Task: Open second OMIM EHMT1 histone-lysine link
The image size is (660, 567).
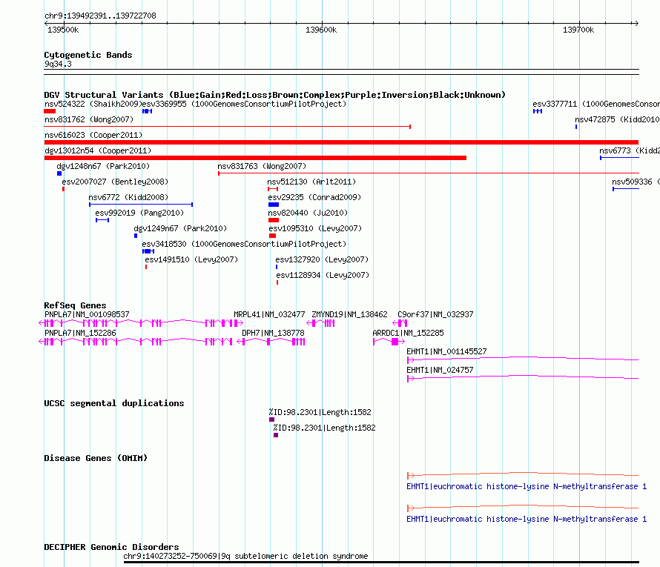Action: (x=527, y=519)
